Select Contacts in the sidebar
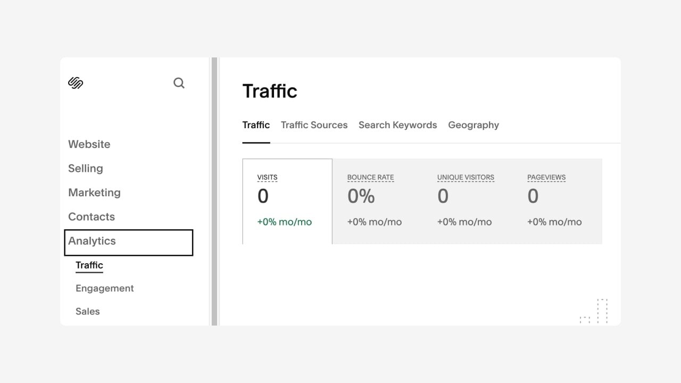This screenshot has width=681, height=383. [x=92, y=217]
